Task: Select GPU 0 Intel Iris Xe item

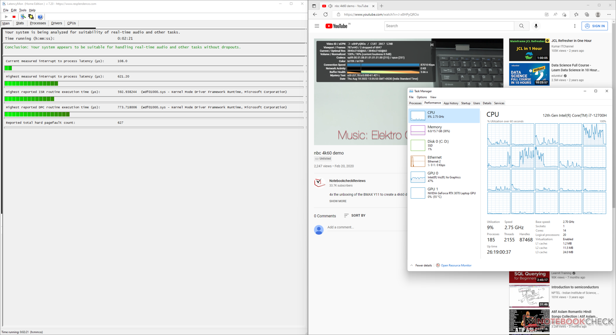Action: (x=444, y=177)
